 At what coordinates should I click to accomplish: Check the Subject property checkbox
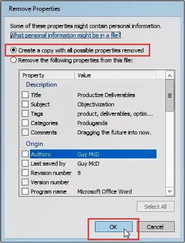pos(25,104)
